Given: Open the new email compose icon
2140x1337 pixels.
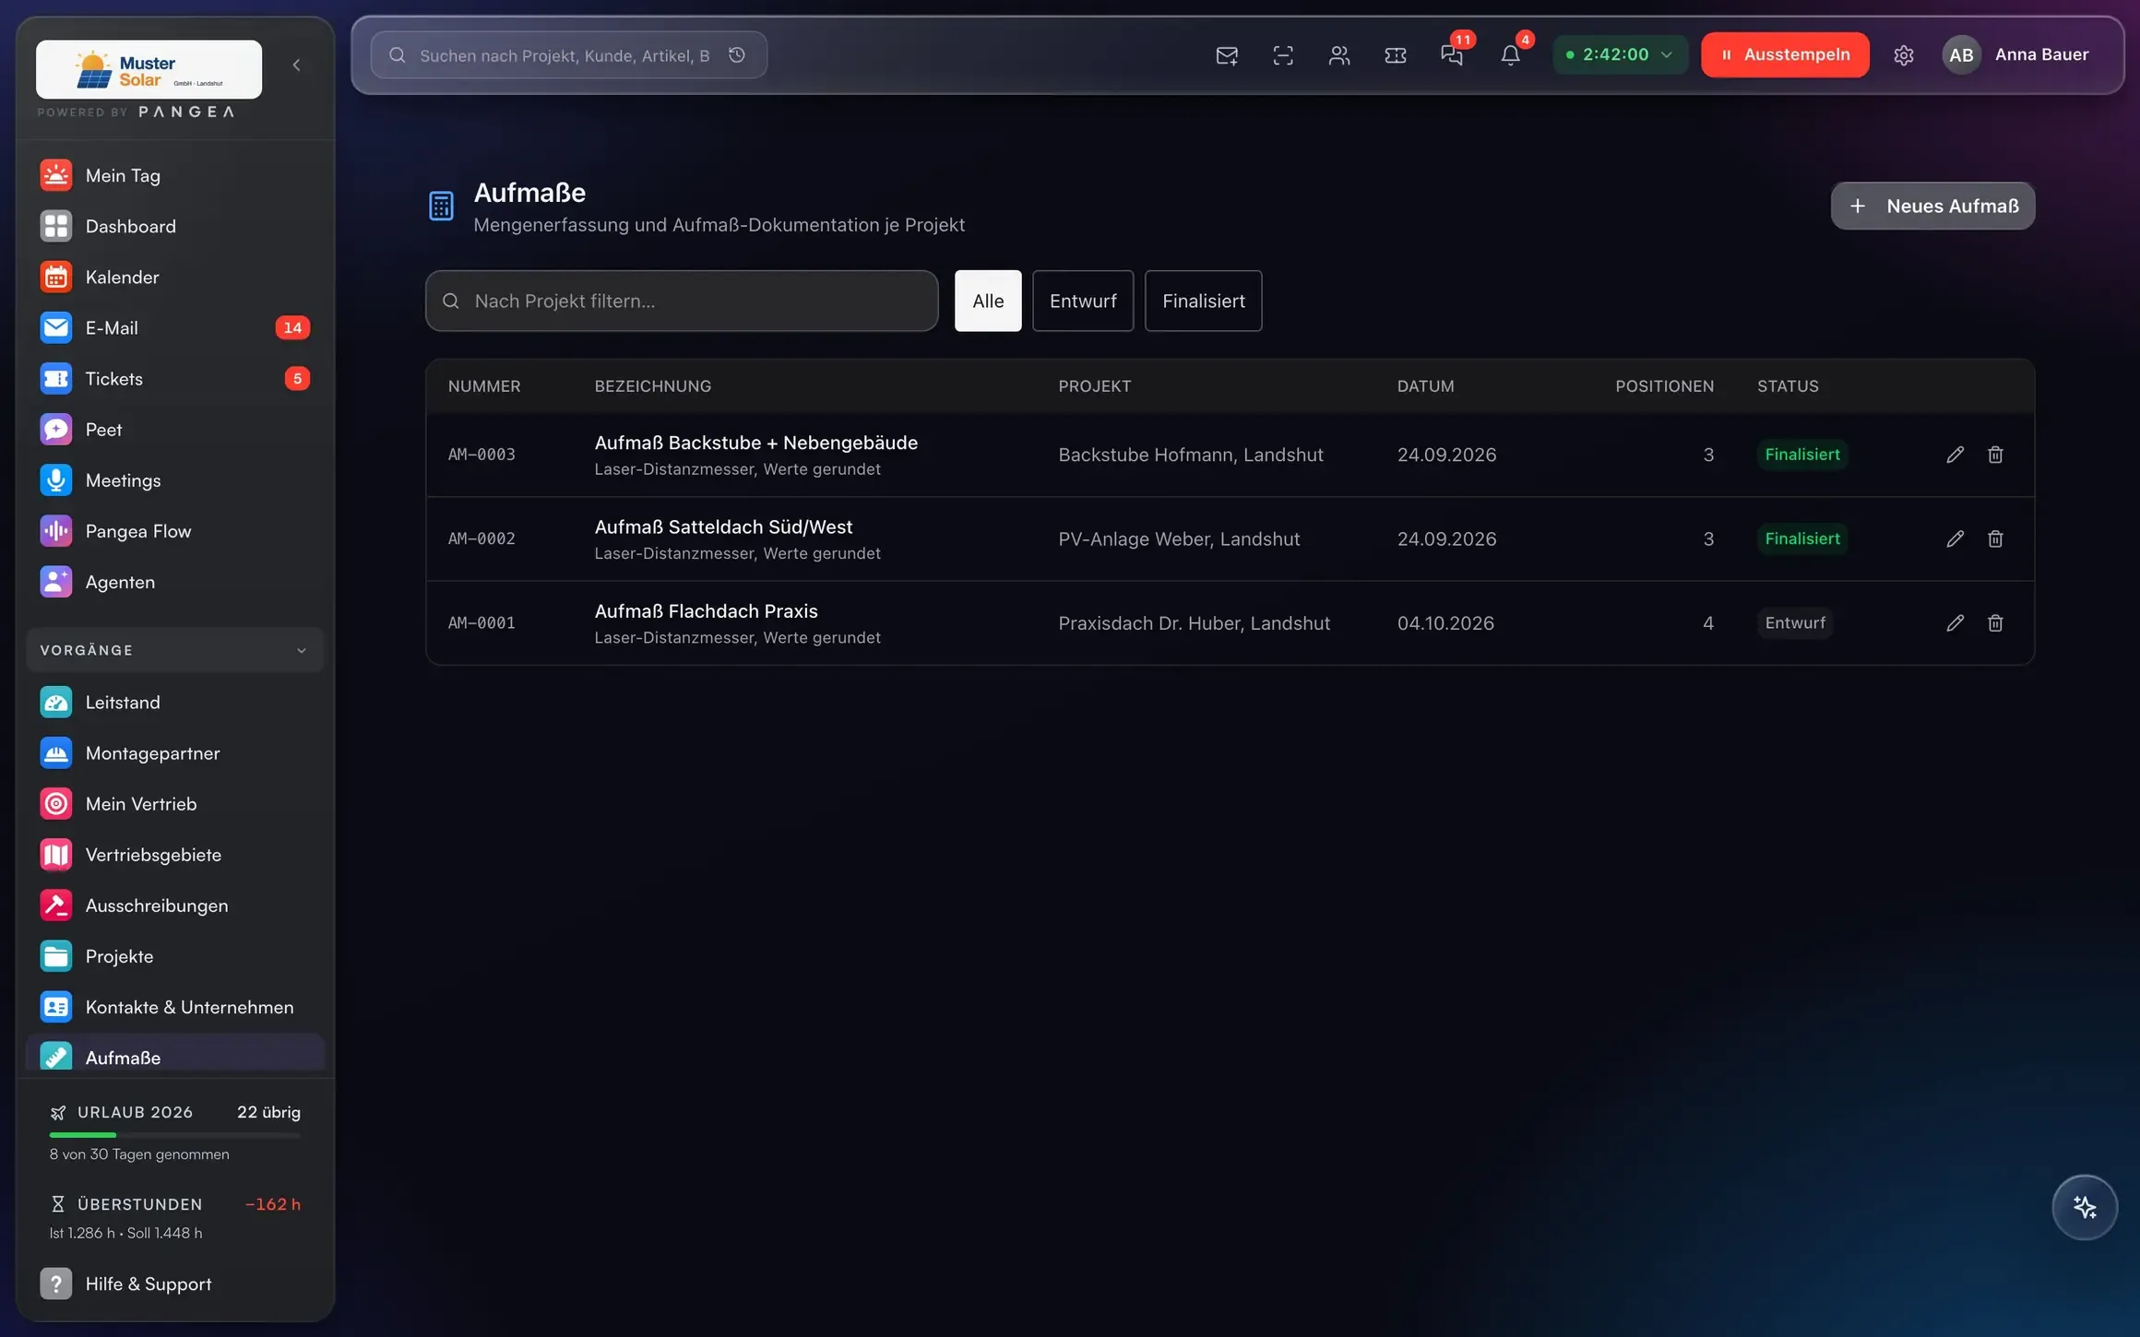Looking at the screenshot, I should (1226, 55).
